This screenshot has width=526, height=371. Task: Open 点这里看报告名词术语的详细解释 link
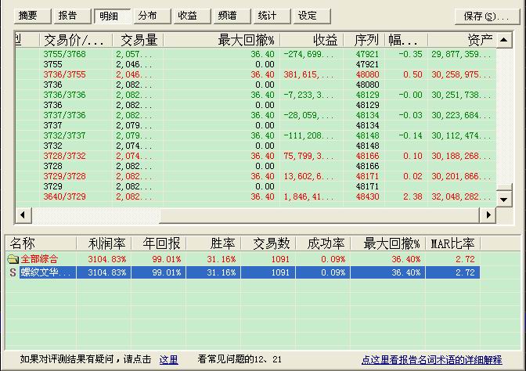pos(431,359)
